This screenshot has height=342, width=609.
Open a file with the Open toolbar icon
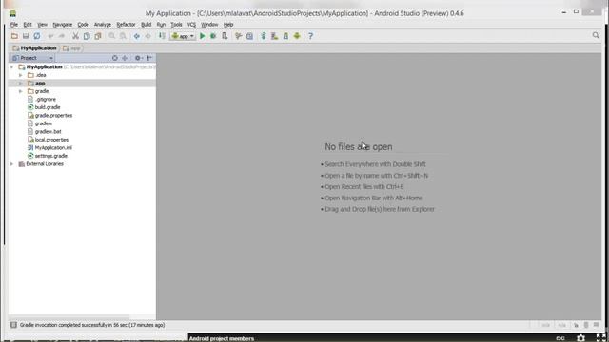pyautogui.click(x=14, y=36)
